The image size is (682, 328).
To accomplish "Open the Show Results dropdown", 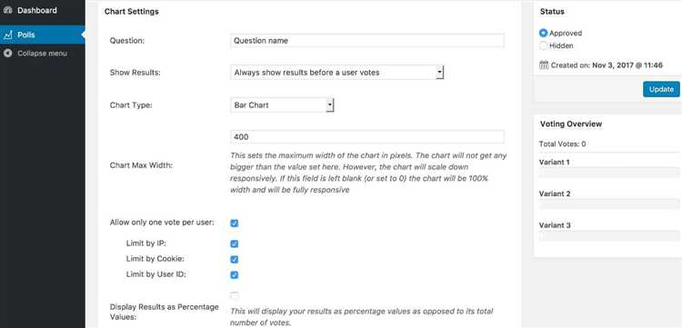I will tap(337, 73).
